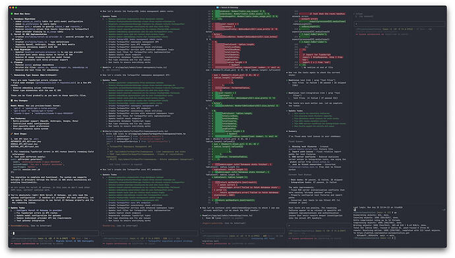Focus the prompt input in the first pane
455x258 pixels.
(55, 233)
